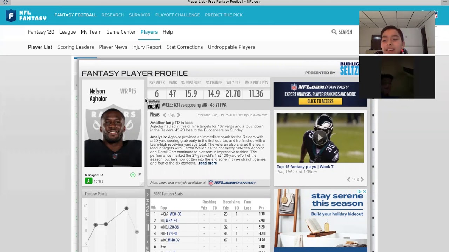
Task: Open the Survivor top menu
Action: (x=140, y=15)
